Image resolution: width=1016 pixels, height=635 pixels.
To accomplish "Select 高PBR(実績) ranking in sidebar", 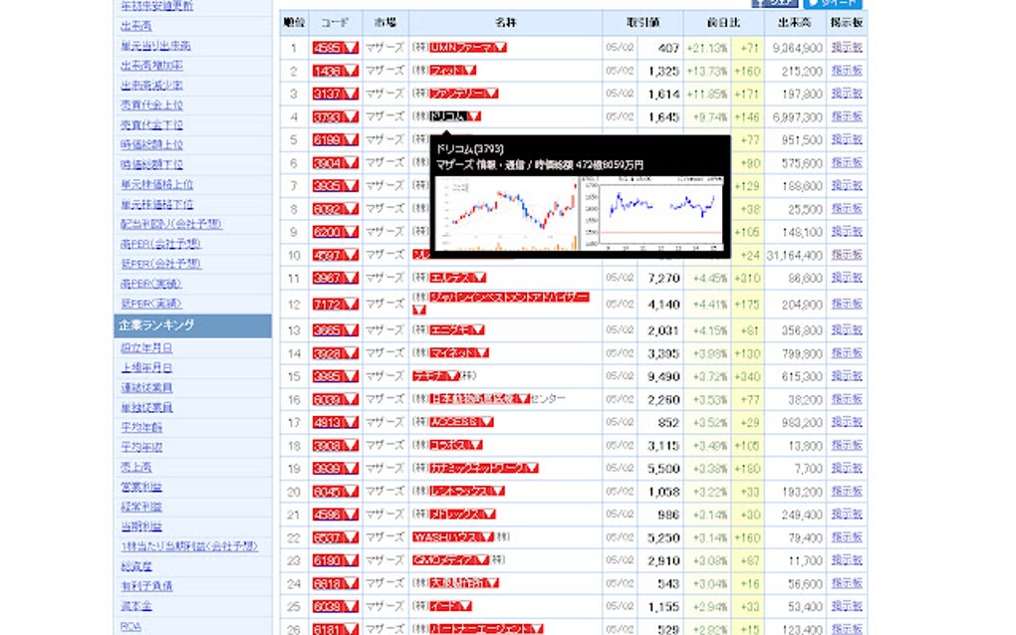I will 151,284.
